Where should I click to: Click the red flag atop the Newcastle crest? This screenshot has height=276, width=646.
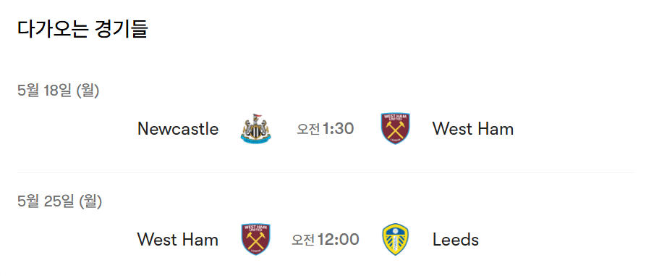coord(258,116)
